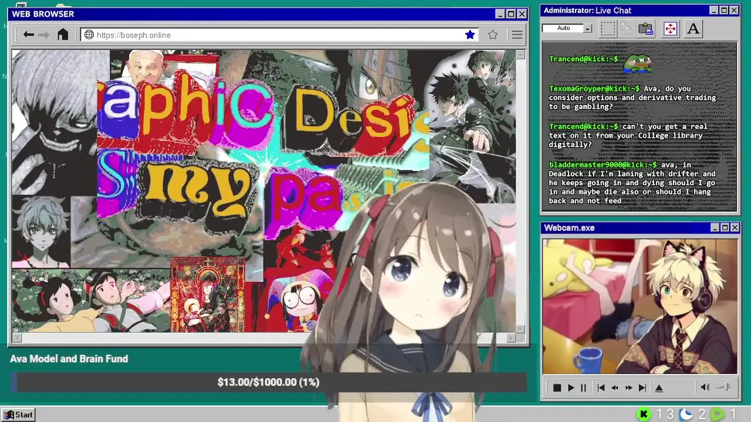Minimize the Webcam.exe window
Screen dimensions: 751x422
(x=715, y=227)
